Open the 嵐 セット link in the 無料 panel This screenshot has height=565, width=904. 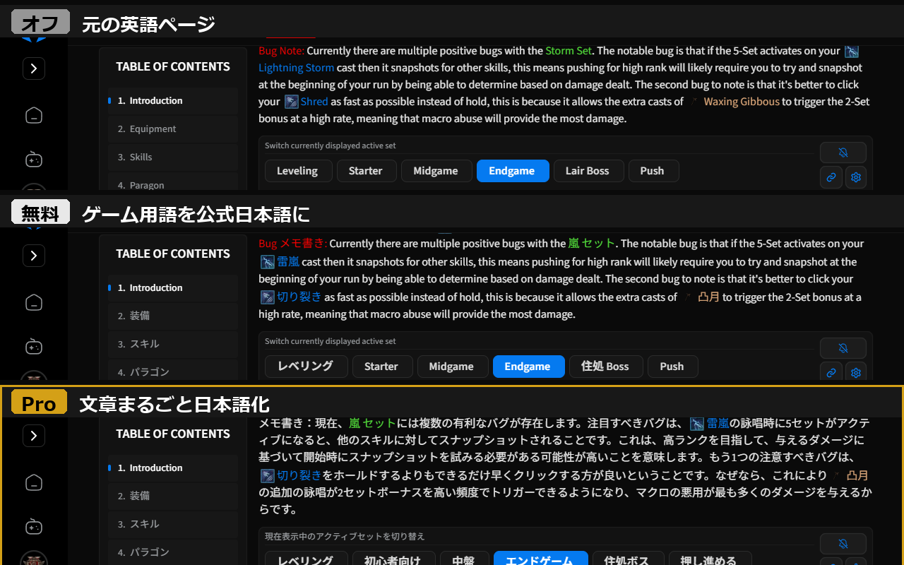(x=592, y=244)
